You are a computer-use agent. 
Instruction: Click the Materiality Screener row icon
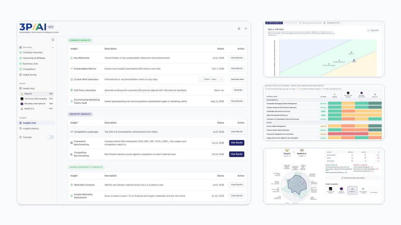[x=71, y=185]
